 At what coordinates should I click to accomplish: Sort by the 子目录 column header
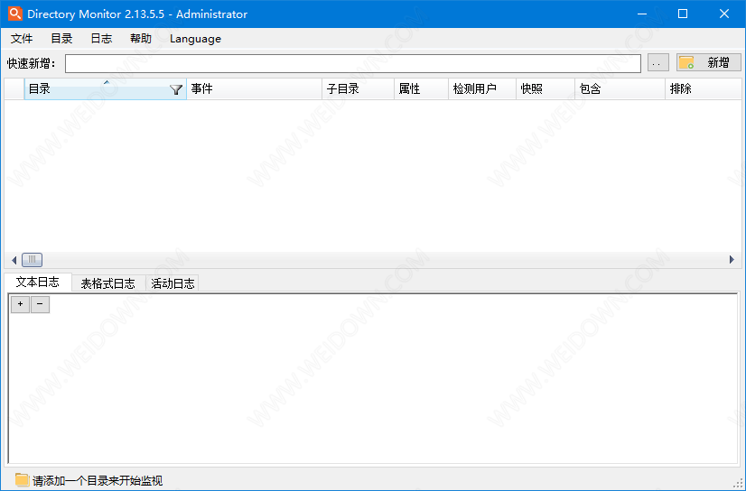[x=359, y=88]
